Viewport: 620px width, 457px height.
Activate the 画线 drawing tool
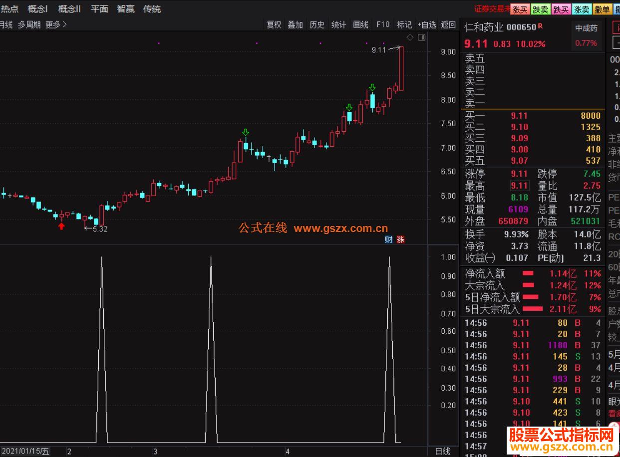[361, 24]
